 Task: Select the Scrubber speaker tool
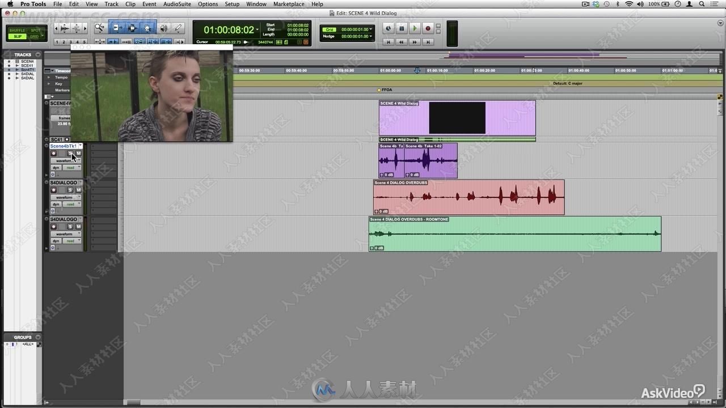click(x=164, y=28)
